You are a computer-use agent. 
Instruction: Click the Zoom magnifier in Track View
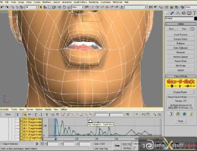pyautogui.click(x=155, y=114)
